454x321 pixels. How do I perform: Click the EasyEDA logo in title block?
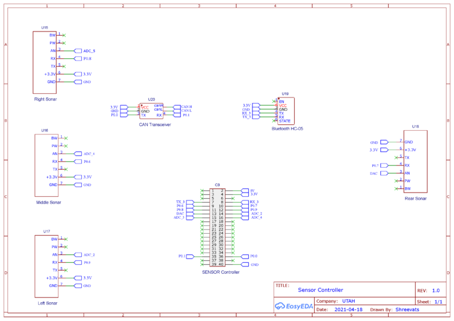[x=294, y=306]
